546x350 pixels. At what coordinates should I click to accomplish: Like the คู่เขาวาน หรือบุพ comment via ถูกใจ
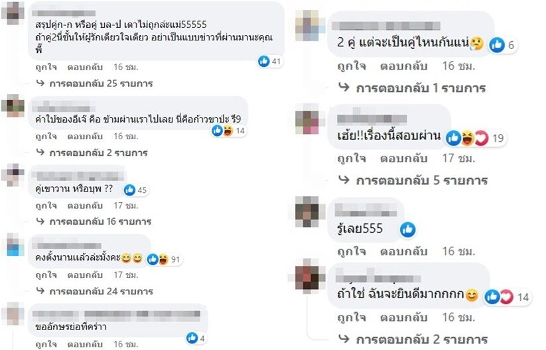[46, 205]
